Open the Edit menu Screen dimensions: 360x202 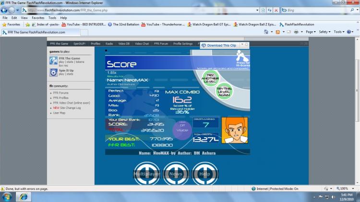[14, 18]
